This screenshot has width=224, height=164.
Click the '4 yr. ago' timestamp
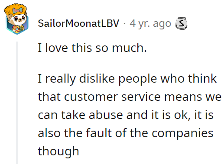(x=150, y=23)
